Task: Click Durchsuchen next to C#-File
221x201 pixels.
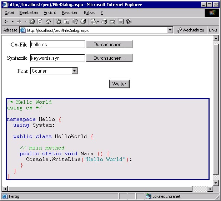Action: click(x=109, y=44)
